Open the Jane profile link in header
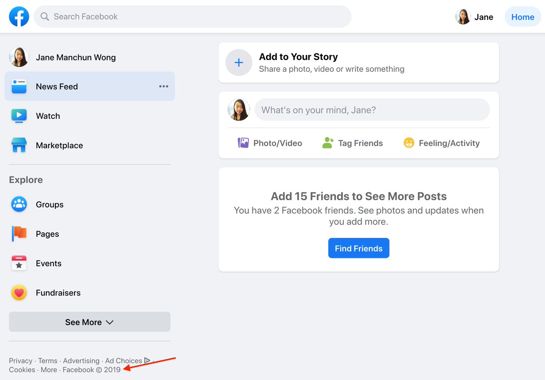Image resolution: width=545 pixels, height=380 pixels. [x=475, y=17]
